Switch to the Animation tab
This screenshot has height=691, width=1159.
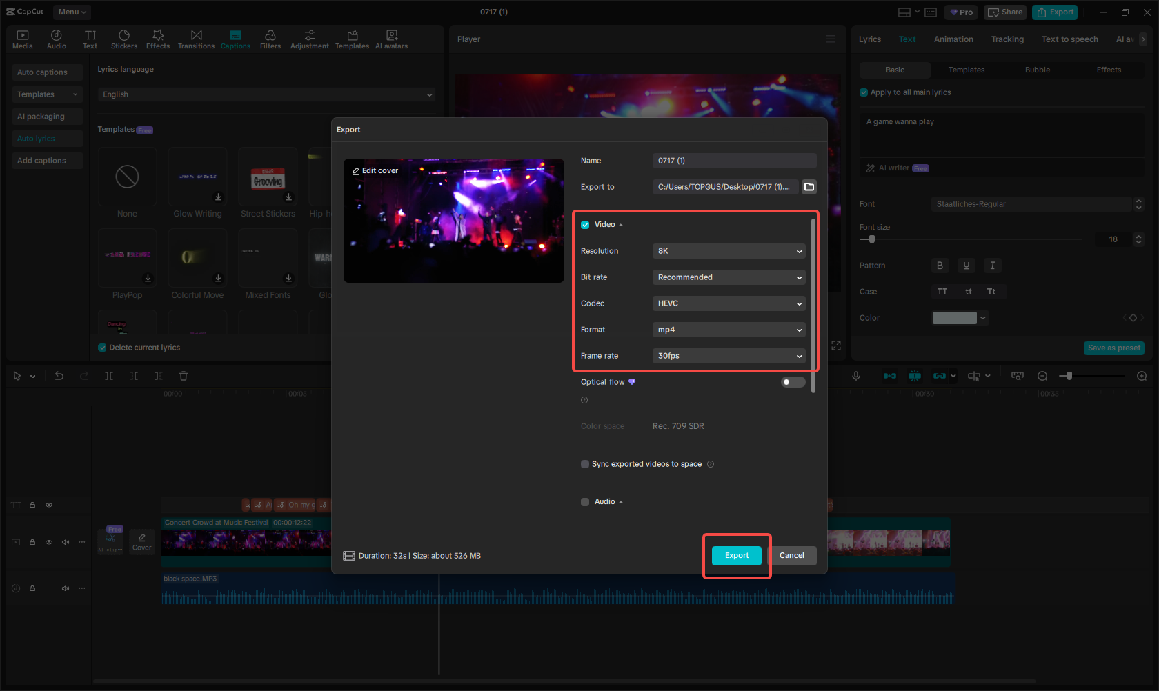(x=953, y=39)
